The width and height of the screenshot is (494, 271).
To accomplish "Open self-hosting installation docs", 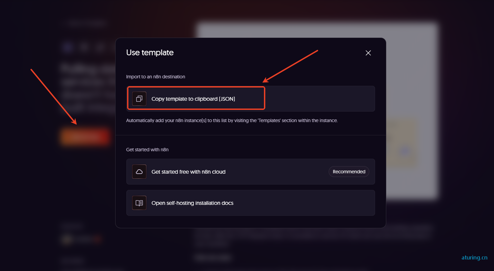I will pyautogui.click(x=251, y=203).
